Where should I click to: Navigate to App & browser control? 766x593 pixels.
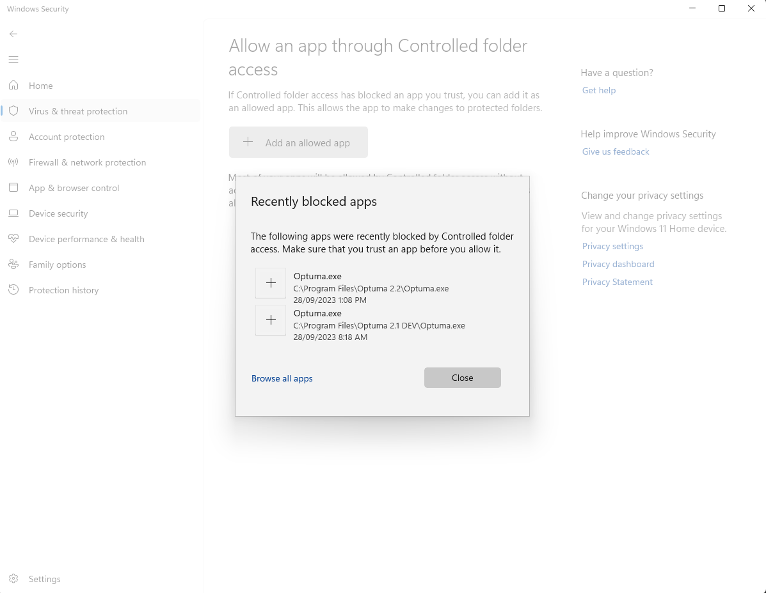[100, 188]
